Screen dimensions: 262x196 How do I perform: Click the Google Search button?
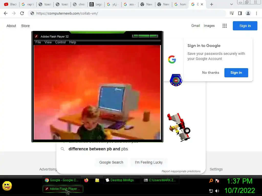coord(111,162)
